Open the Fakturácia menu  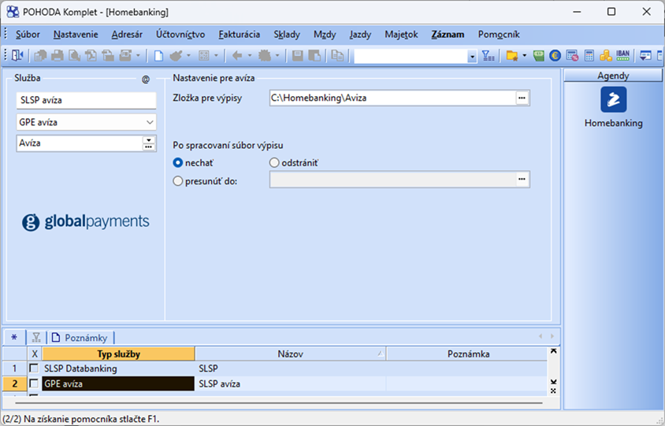tap(240, 35)
